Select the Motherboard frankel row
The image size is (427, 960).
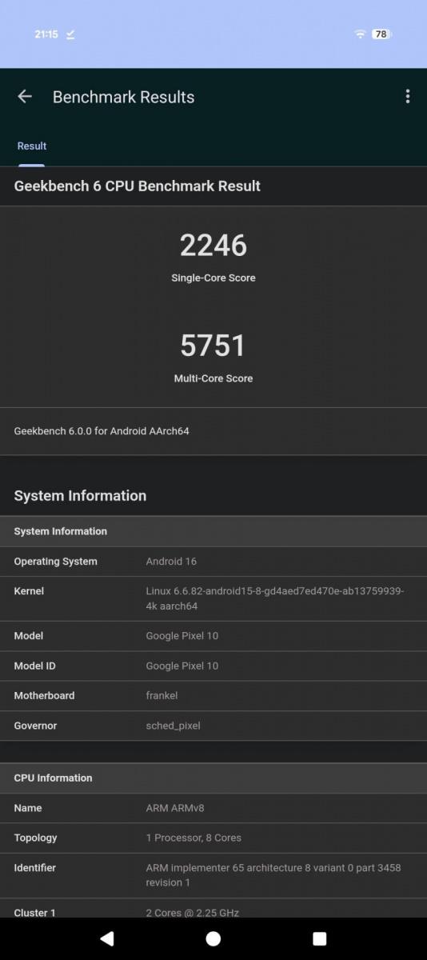213,696
